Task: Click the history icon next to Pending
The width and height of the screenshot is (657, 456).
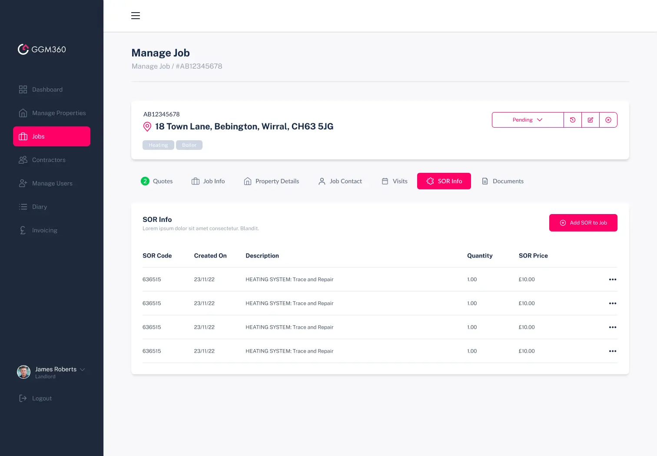Action: 572,120
